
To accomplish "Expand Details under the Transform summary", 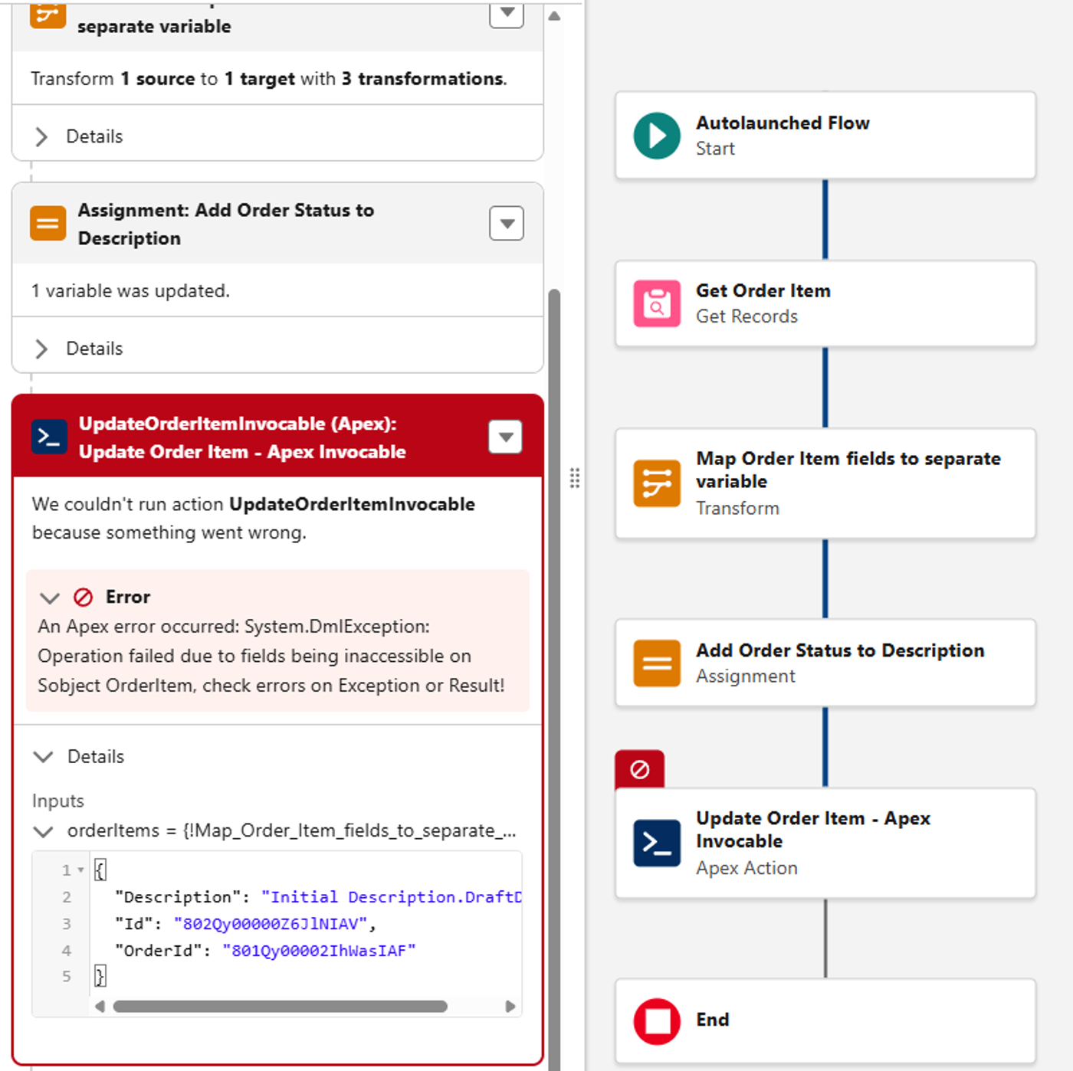I will click(41, 136).
